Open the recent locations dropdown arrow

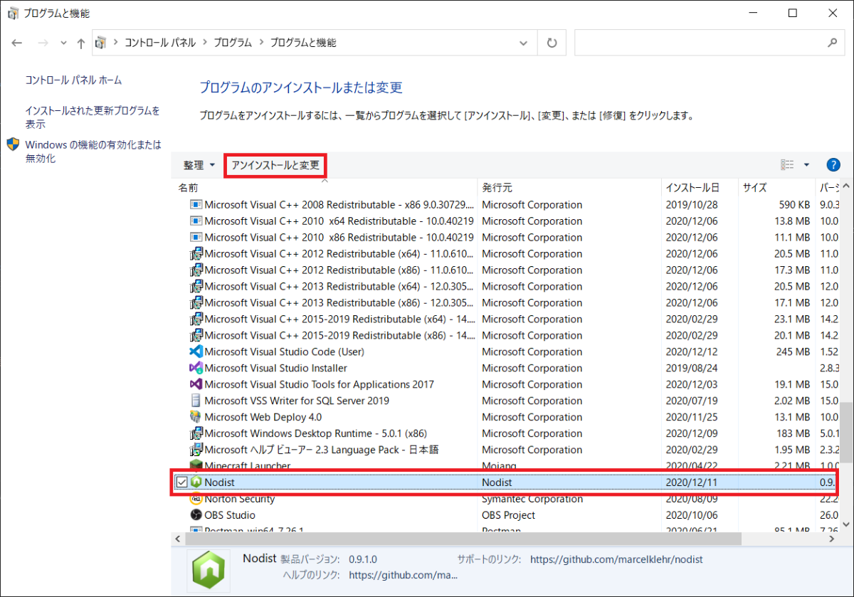click(x=63, y=43)
